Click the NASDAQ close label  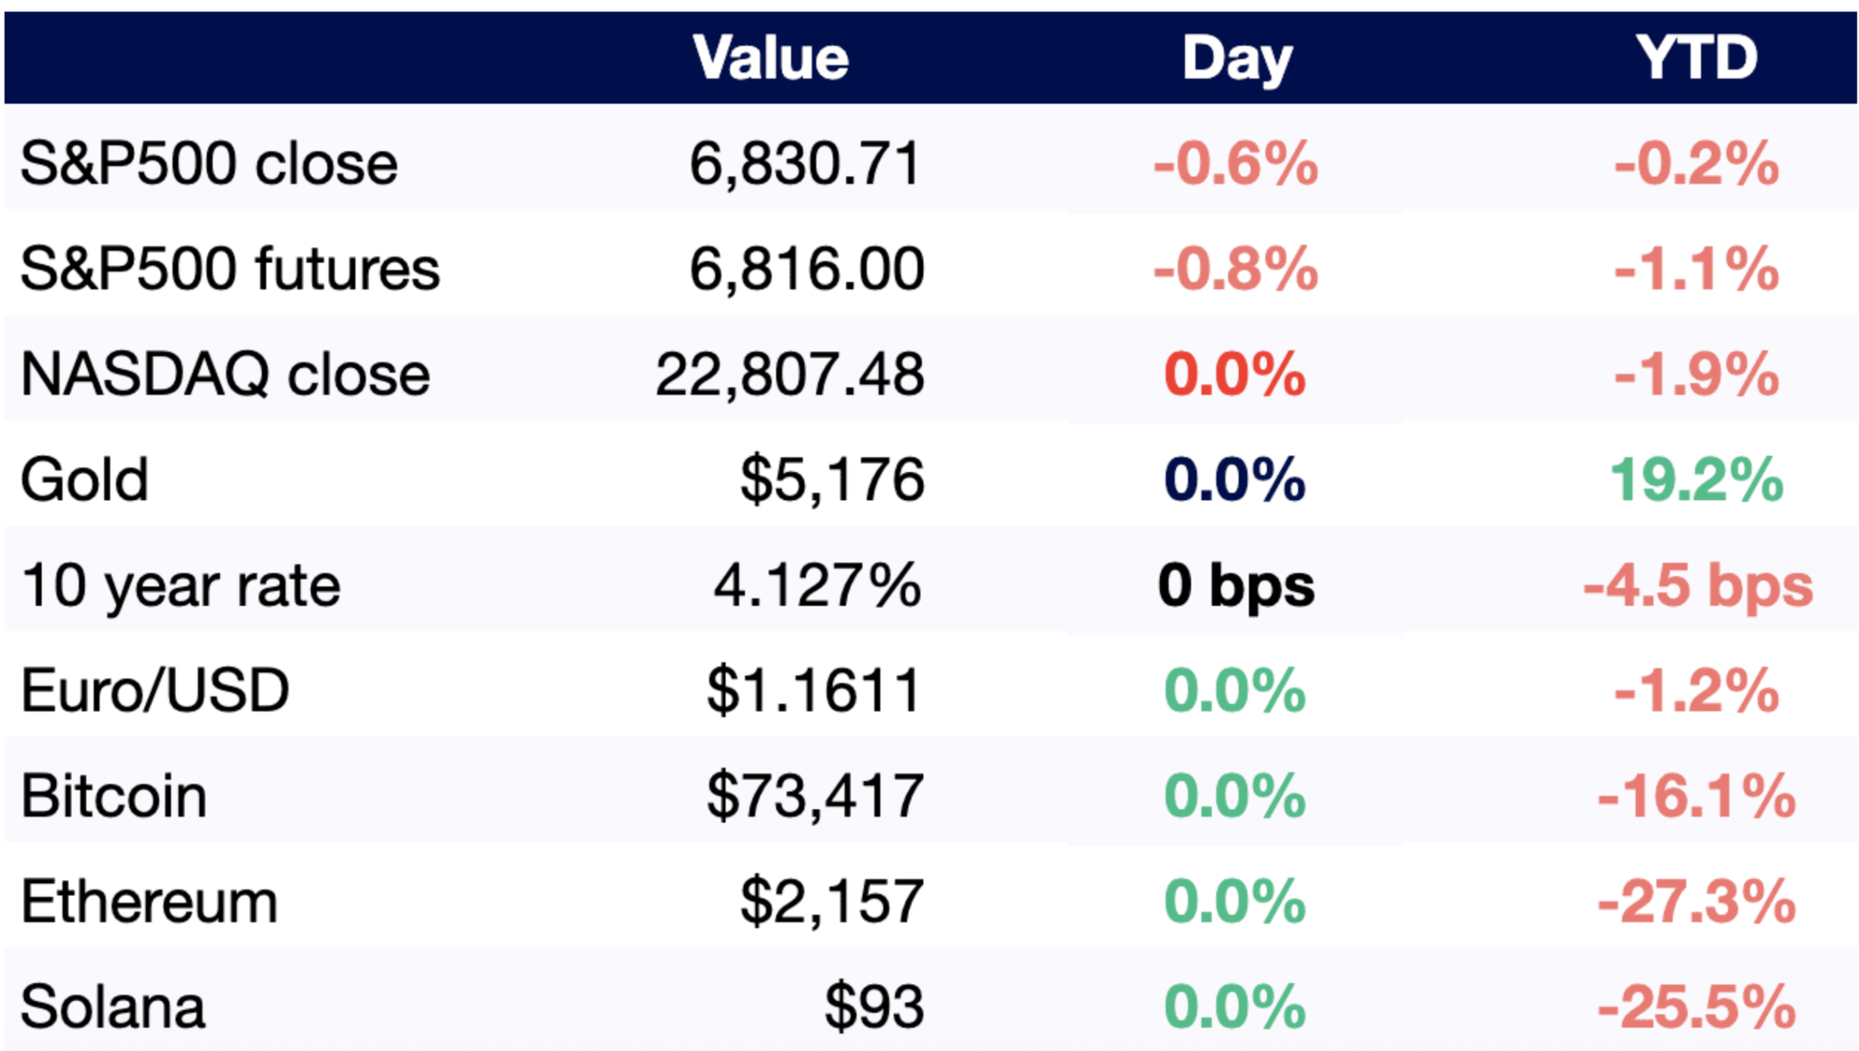pyautogui.click(x=225, y=374)
